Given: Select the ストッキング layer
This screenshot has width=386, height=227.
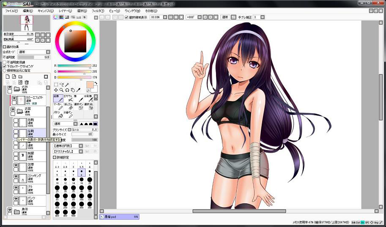Looking at the screenshot, I should pos(34,176).
